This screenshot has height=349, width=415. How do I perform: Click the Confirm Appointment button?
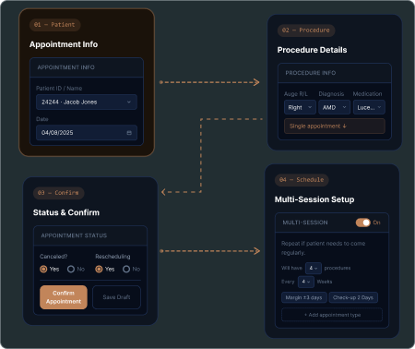tap(64, 297)
